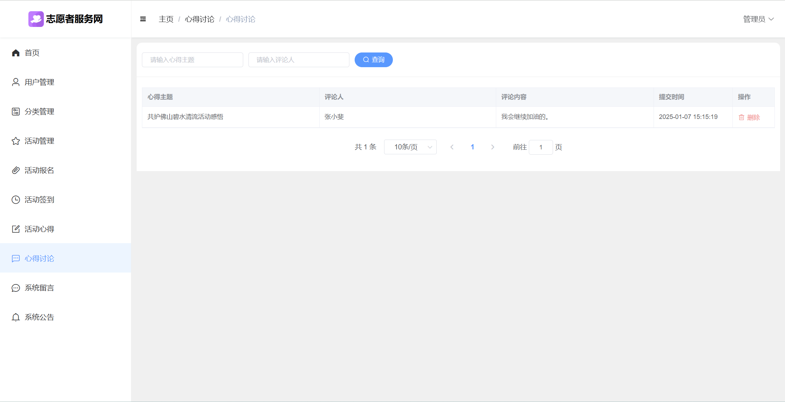Focus the 请输入心得主题 input field
Screen dimensions: 785x402
[x=192, y=60]
